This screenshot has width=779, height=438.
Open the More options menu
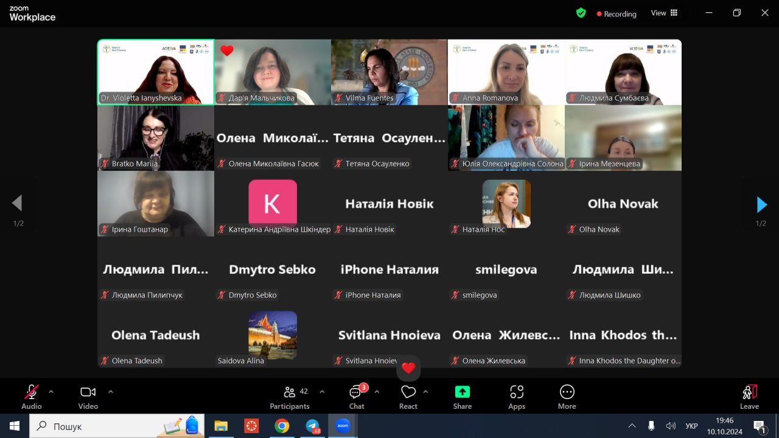click(567, 397)
